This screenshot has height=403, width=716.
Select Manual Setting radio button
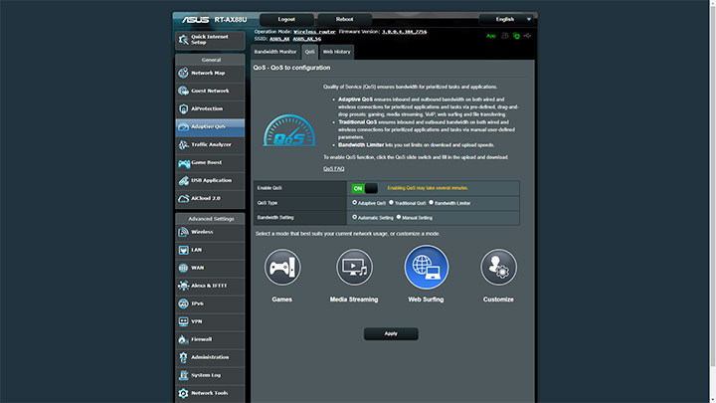coord(399,217)
